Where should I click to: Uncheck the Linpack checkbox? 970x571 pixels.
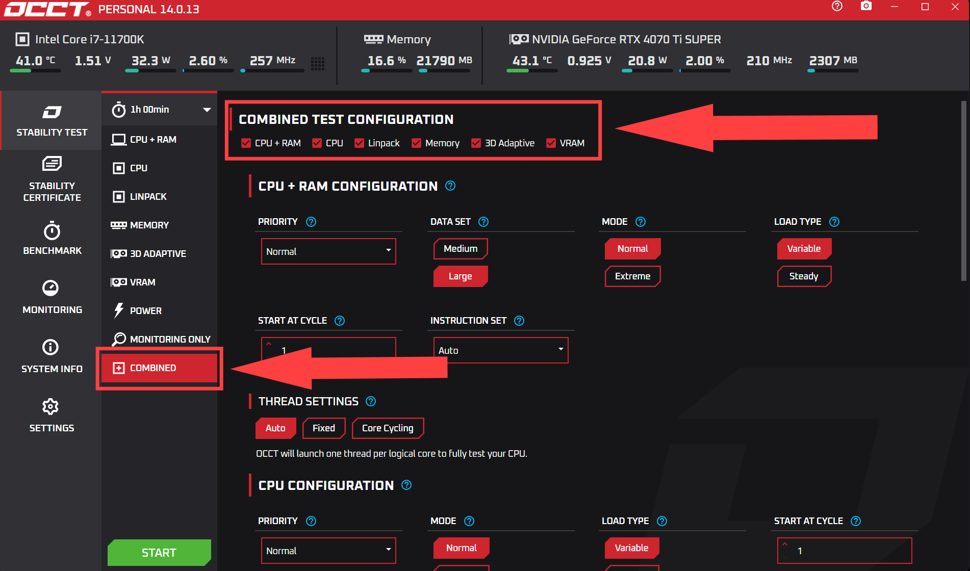click(x=360, y=143)
